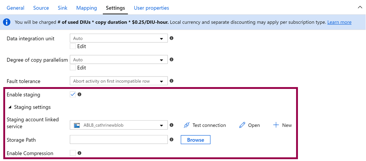The width and height of the screenshot is (366, 161).
Task: Open the Learn more link
Action: pos(339,22)
